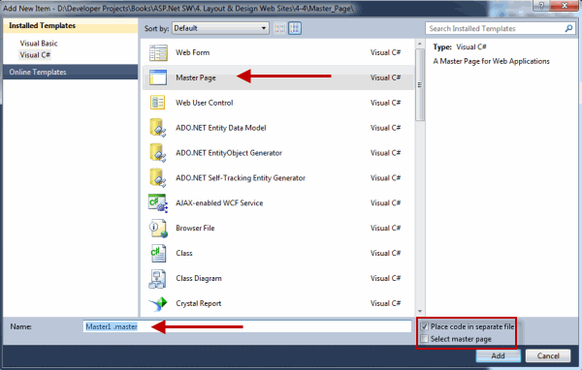Click the Cancel button
Screen dimensions: 582x370
pyautogui.click(x=548, y=355)
